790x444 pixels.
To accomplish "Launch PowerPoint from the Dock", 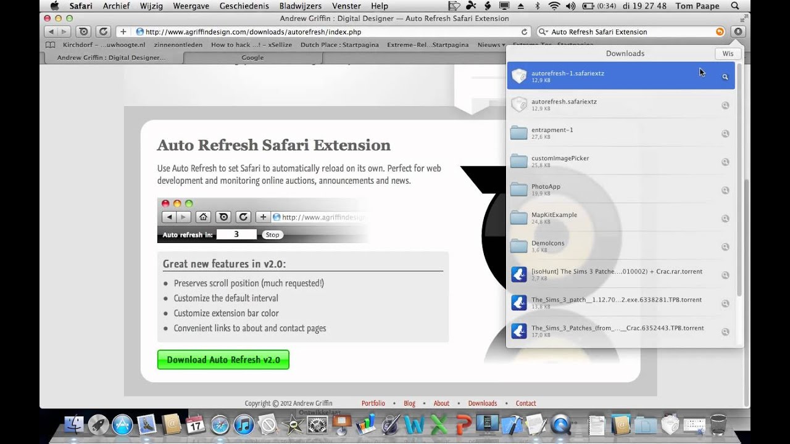I will point(463,424).
